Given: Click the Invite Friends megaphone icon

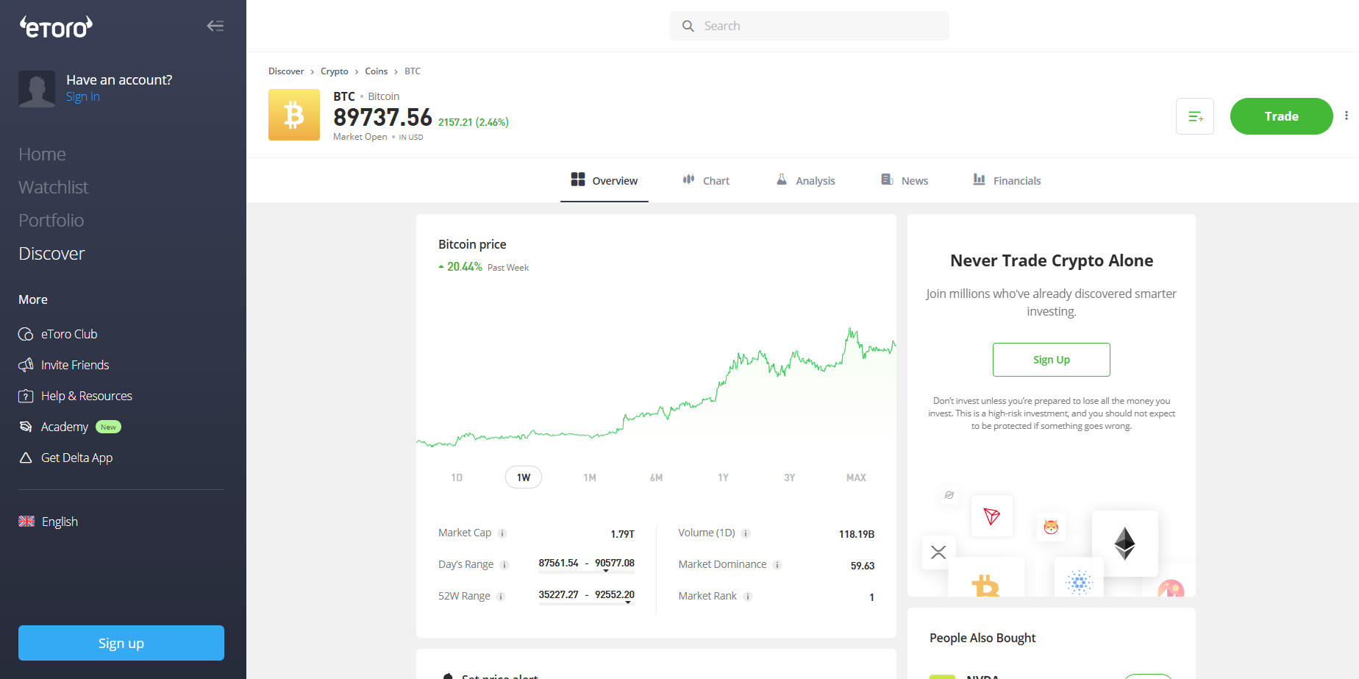Looking at the screenshot, I should 26,365.
